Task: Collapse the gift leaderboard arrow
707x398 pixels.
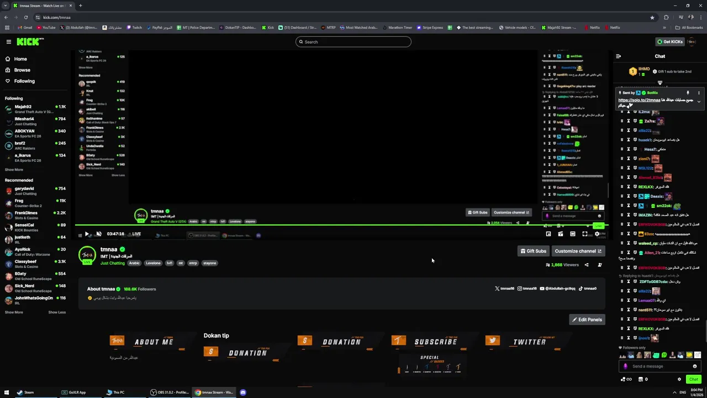Action: click(659, 83)
